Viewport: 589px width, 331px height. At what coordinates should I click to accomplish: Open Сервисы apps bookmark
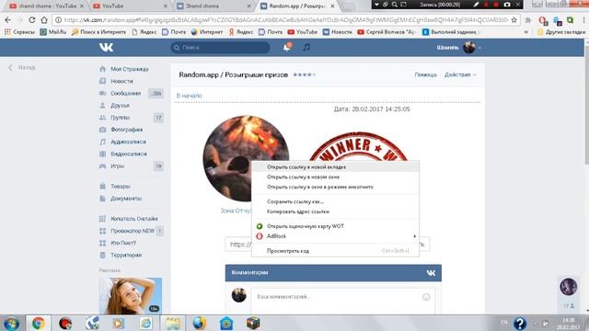[x=19, y=32]
